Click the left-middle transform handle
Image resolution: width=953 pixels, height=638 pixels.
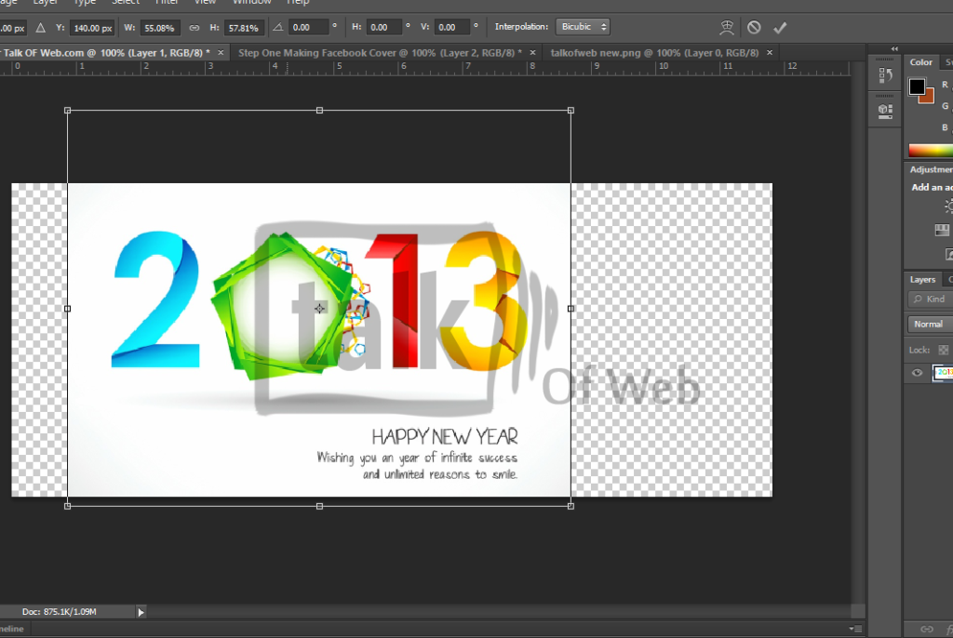[x=67, y=309]
